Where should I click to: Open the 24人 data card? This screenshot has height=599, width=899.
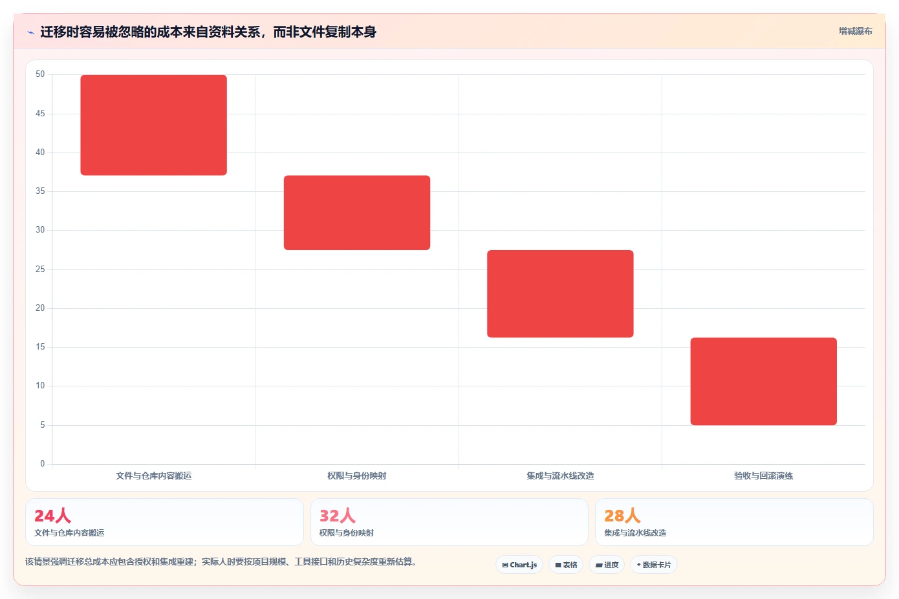pyautogui.click(x=164, y=522)
